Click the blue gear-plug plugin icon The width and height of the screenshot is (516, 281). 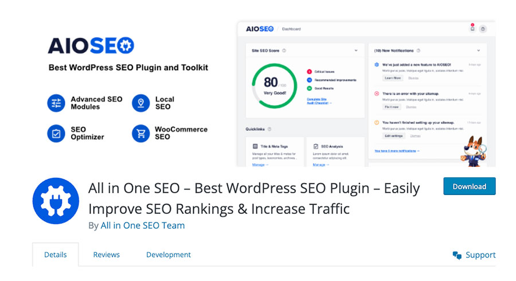point(56,201)
